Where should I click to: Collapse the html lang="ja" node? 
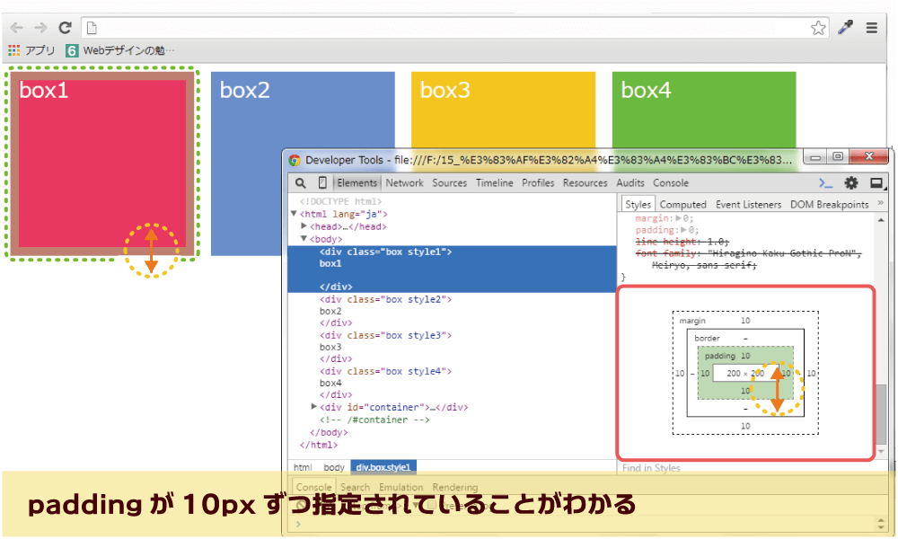click(x=294, y=214)
